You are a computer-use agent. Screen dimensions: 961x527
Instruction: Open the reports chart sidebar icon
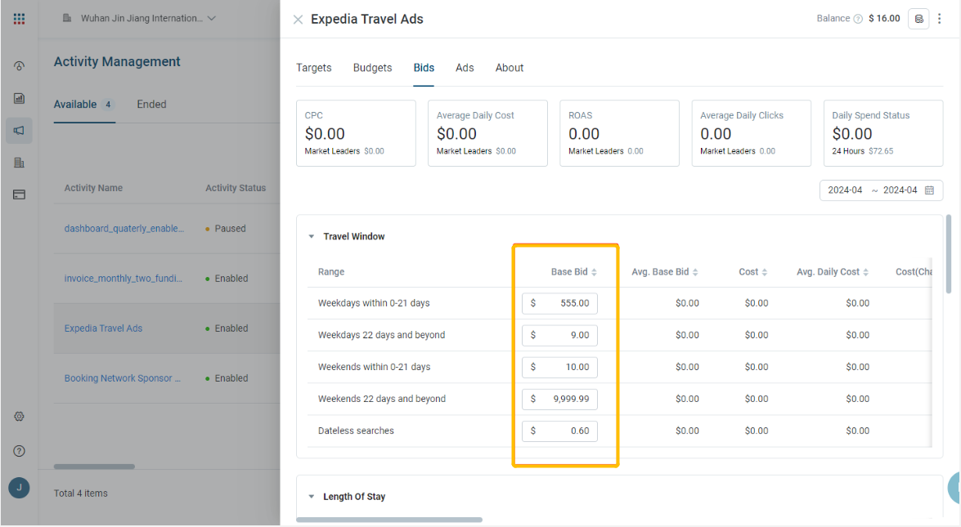click(19, 98)
